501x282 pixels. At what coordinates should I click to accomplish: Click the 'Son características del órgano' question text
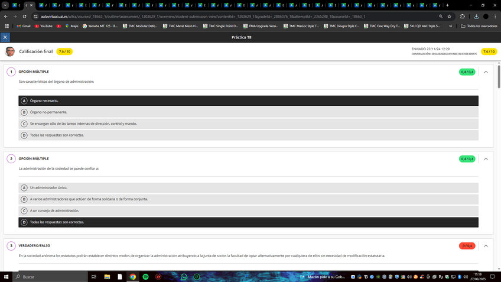pyautogui.click(x=56, y=82)
